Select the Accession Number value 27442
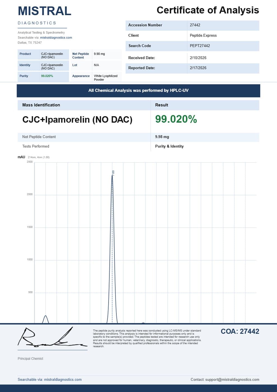The width and height of the screenshot is (277, 392). click(x=195, y=25)
